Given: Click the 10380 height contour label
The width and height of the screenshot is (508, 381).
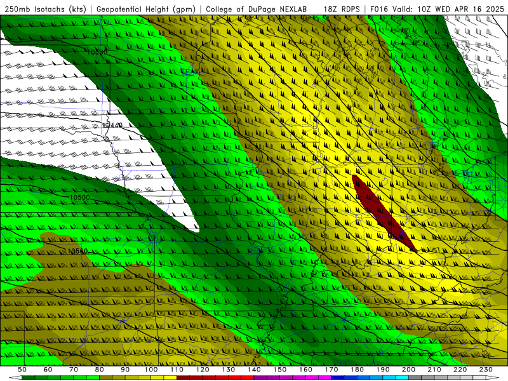Looking at the screenshot, I should tap(97, 52).
